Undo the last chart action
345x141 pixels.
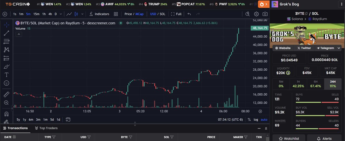[x=189, y=14]
